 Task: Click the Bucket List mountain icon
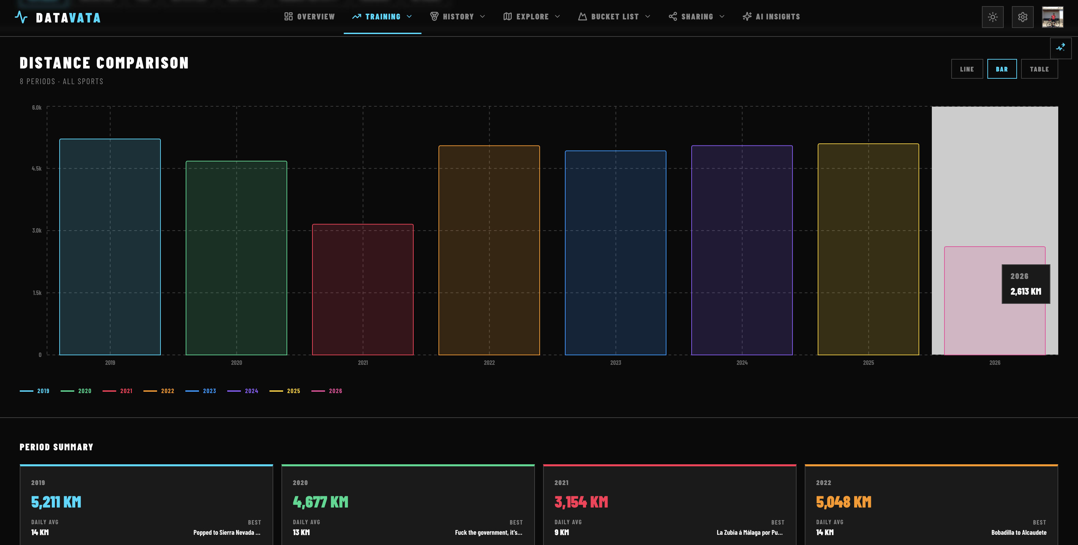click(583, 16)
